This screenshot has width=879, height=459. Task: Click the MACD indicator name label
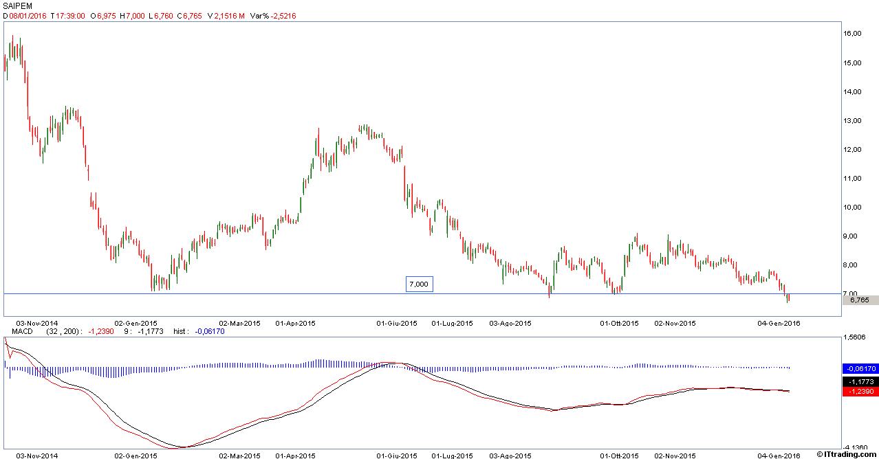[x=13, y=331]
